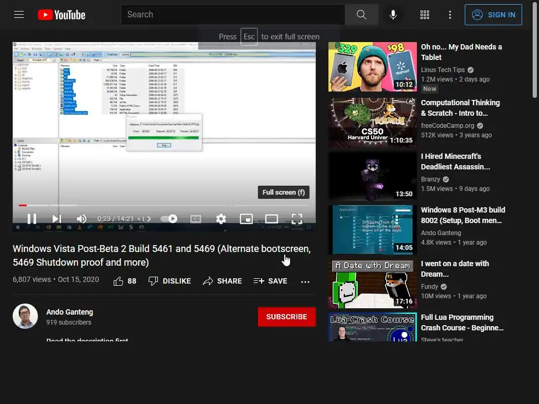
Task: Open Ando Ganteng channel avatar
Action: tap(25, 316)
